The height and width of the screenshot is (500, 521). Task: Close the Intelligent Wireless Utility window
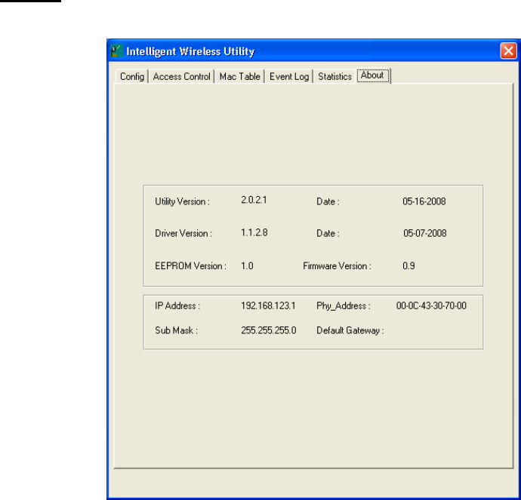(508, 51)
